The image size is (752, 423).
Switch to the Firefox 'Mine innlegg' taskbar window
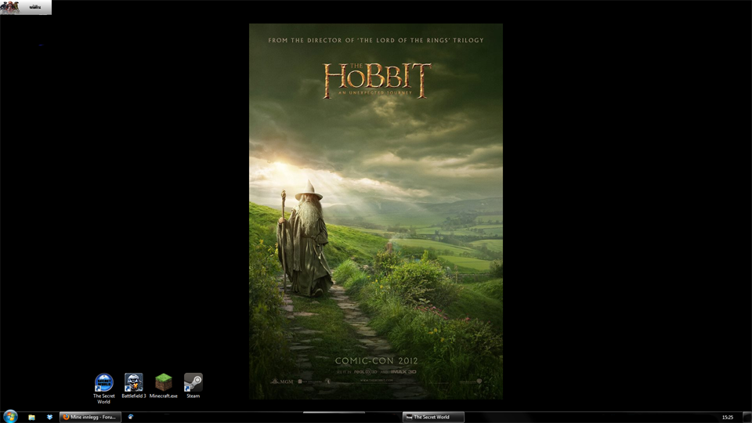coord(90,418)
